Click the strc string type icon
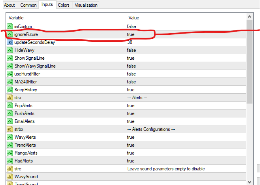Image resolution: width=260 pixels, height=185 pixels. pyautogui.click(x=10, y=169)
